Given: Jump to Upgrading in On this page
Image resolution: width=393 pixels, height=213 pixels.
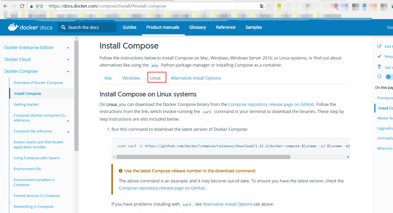Looking at the screenshot, I should coord(385,128).
